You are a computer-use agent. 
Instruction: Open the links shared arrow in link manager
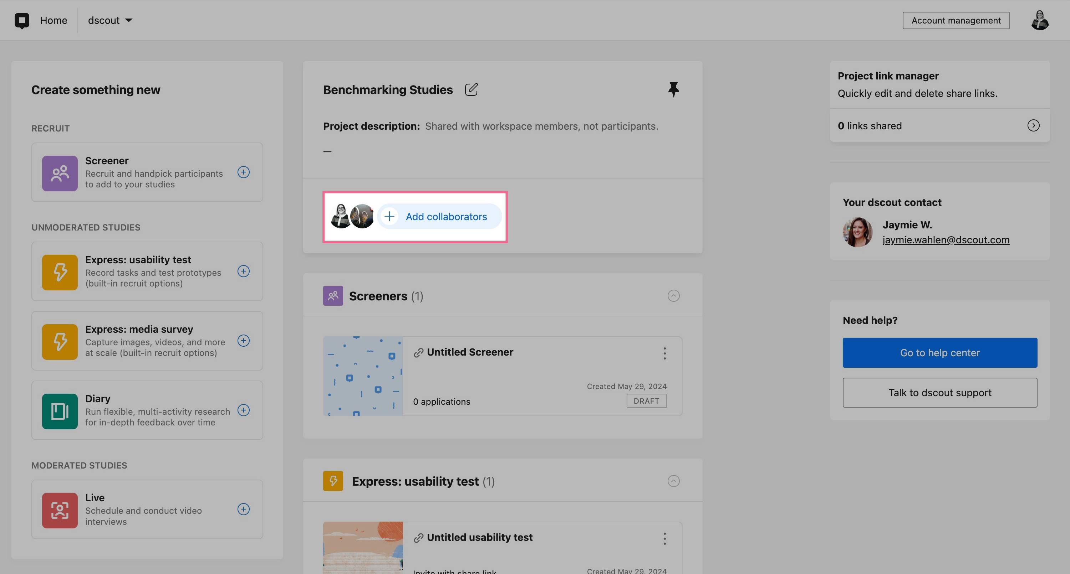1034,126
